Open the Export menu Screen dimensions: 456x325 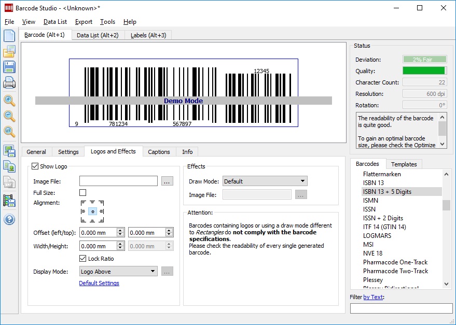coord(84,22)
